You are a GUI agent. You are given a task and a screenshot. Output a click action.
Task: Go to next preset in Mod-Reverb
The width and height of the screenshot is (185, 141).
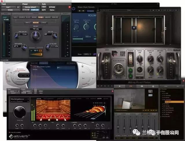coord(83,11)
